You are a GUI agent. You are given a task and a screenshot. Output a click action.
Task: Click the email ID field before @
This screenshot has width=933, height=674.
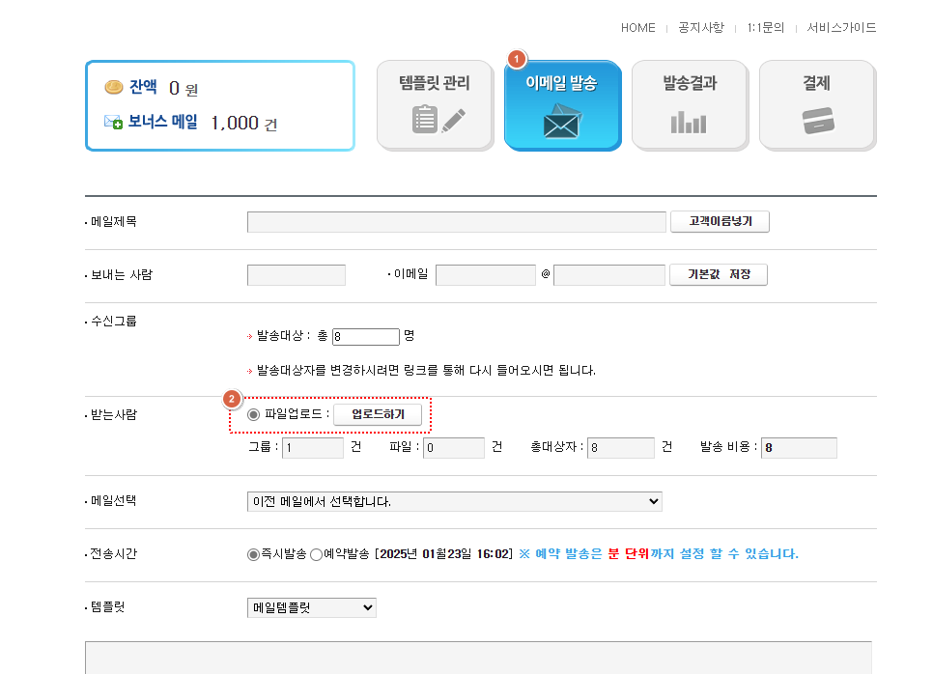[x=486, y=275]
